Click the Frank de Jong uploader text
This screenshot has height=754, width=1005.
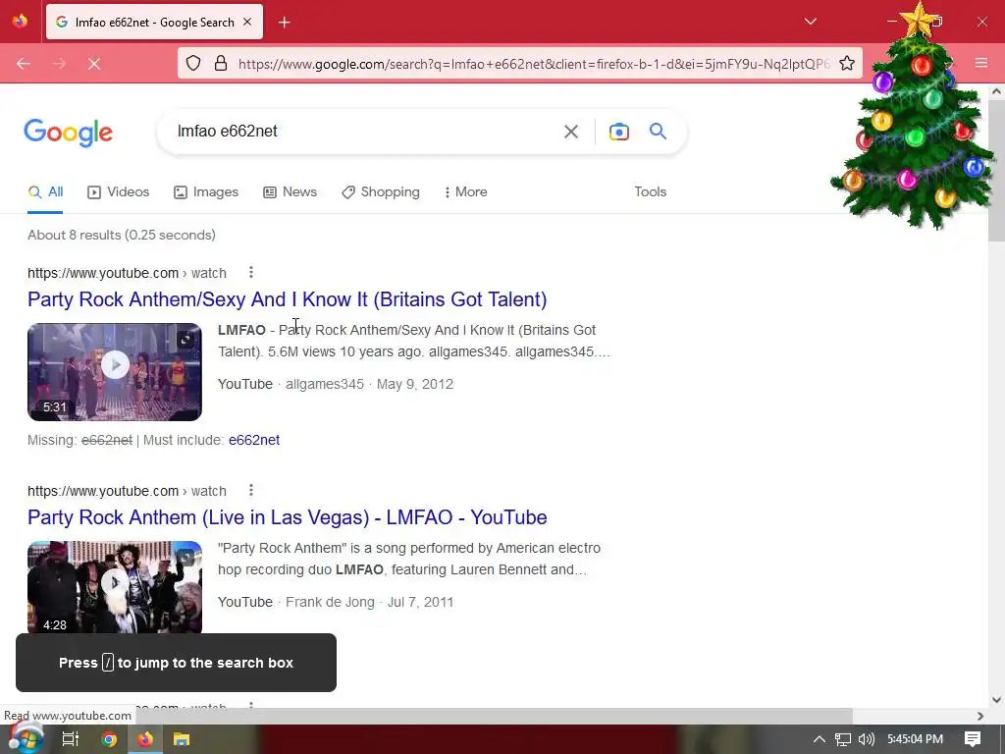point(330,602)
